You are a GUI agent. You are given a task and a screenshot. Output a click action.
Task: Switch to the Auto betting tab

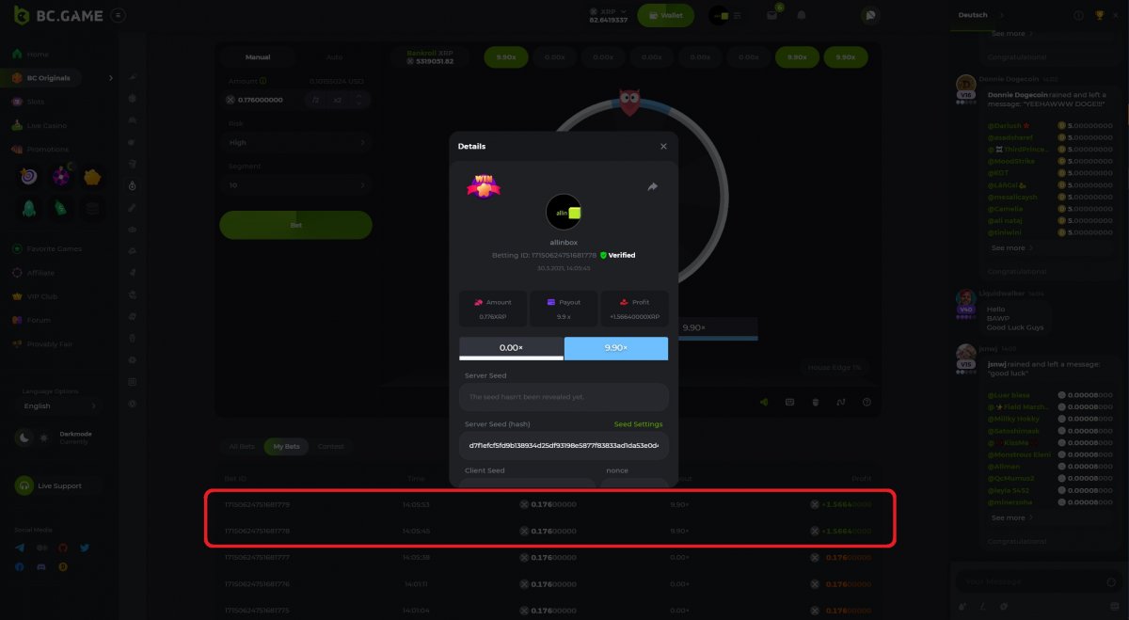[334, 57]
